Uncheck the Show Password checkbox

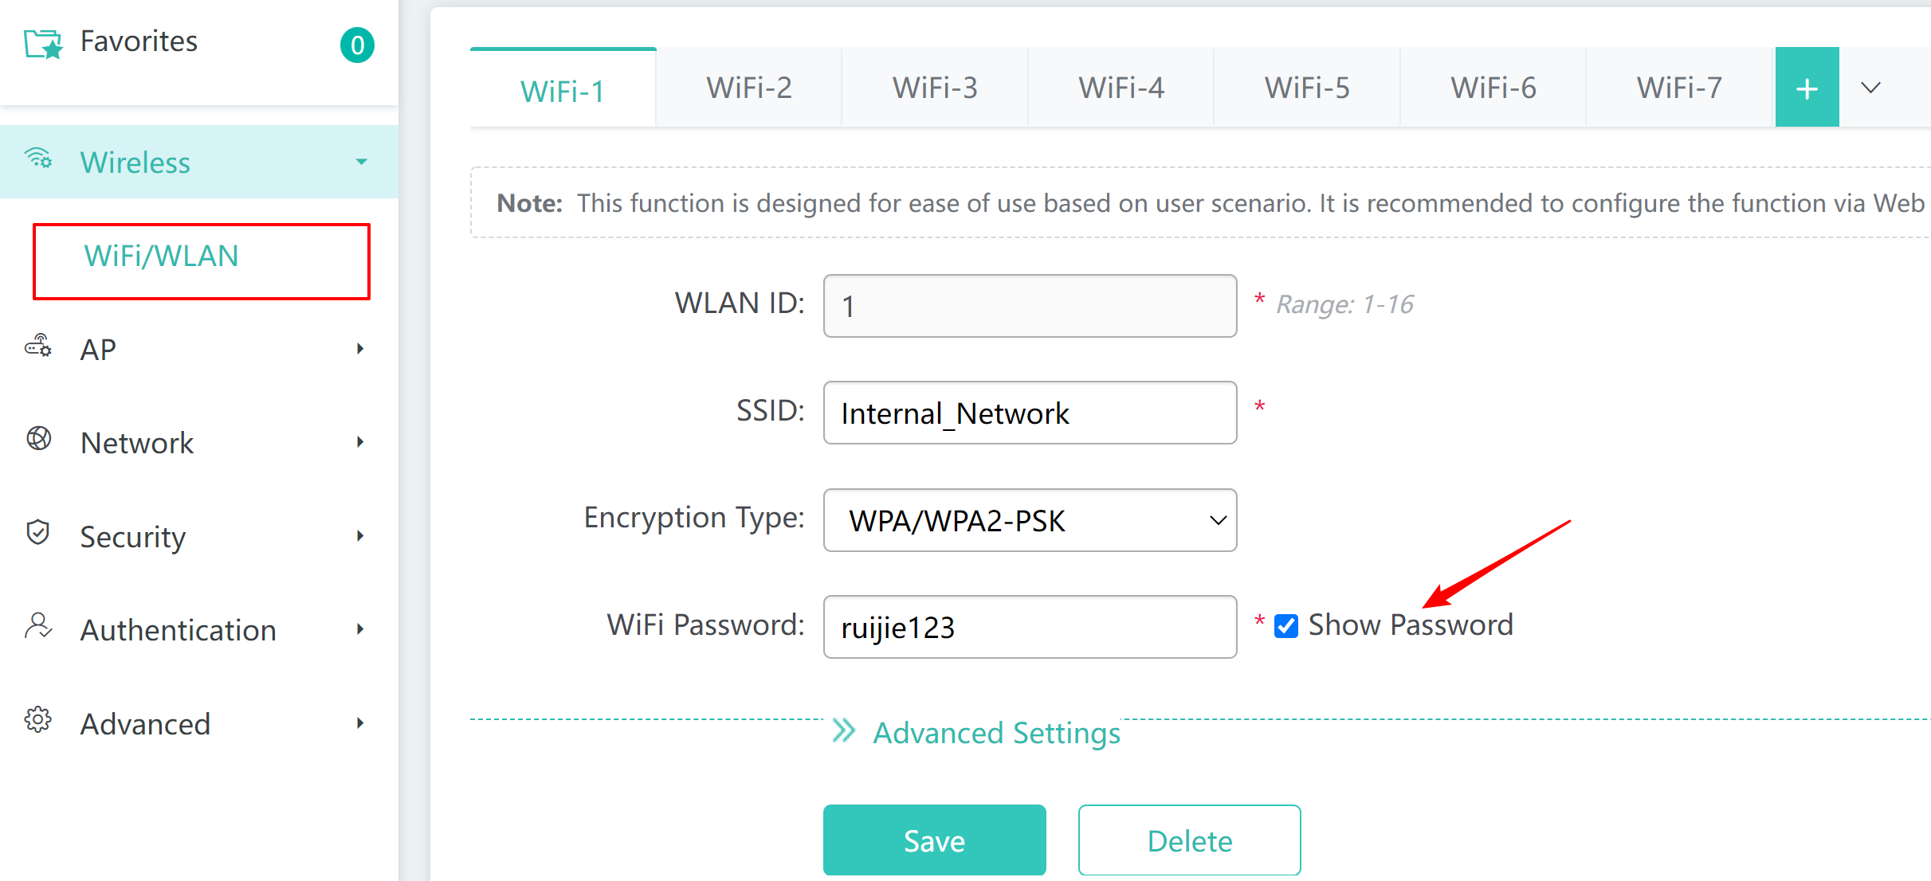(x=1286, y=626)
